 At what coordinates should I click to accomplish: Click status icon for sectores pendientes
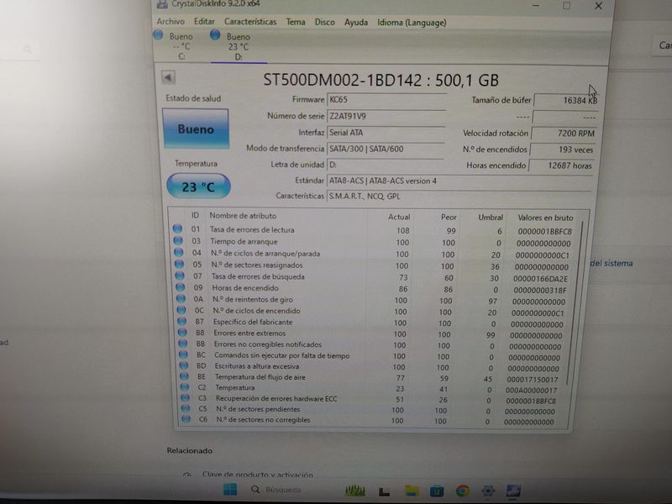click(185, 408)
